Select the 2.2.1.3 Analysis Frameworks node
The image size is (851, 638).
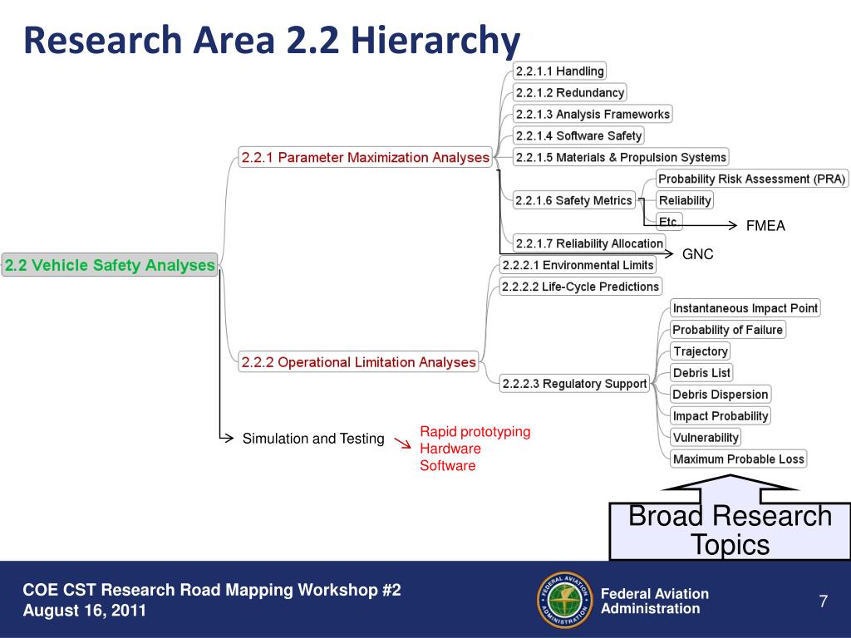593,115
